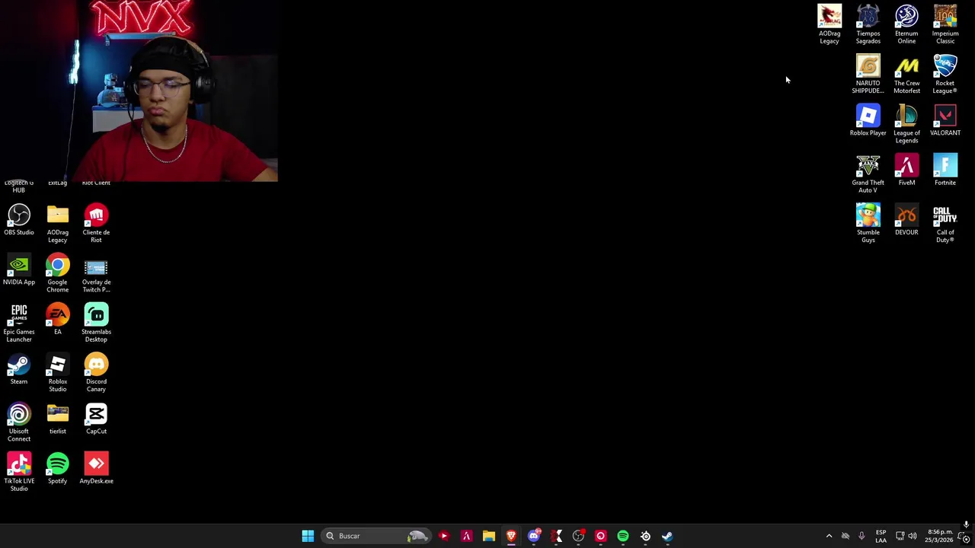Launch Epic Games Launcher icon
The image size is (975, 548).
(x=19, y=323)
